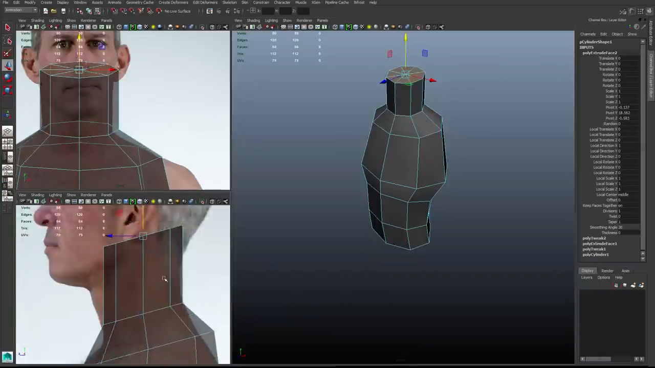Open Panels menu in bottom-left viewport
Image resolution: width=655 pixels, height=368 pixels.
point(106,195)
